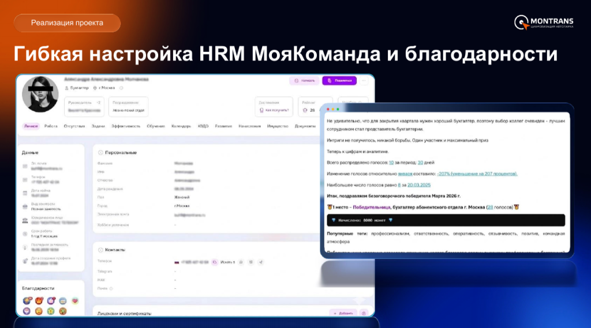Click the Реализация проекта pill label
Image resolution: width=591 pixels, height=328 pixels.
pos(67,23)
